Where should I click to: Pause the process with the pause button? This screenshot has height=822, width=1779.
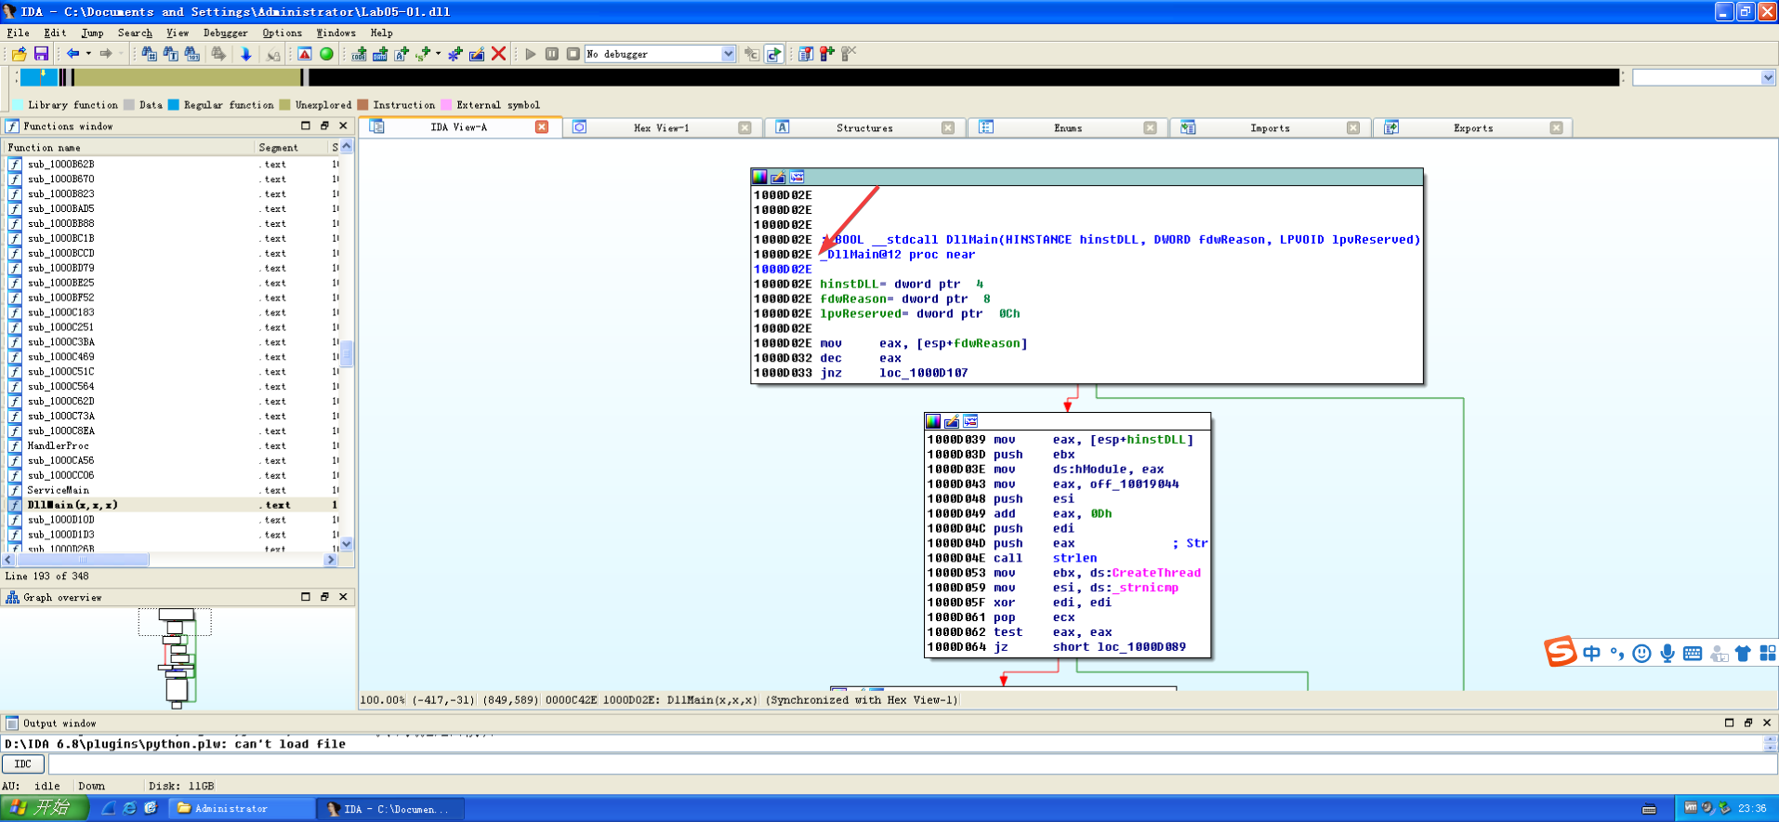[552, 54]
